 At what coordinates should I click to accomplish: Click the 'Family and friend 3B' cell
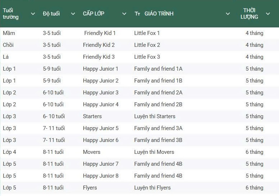click(158, 140)
